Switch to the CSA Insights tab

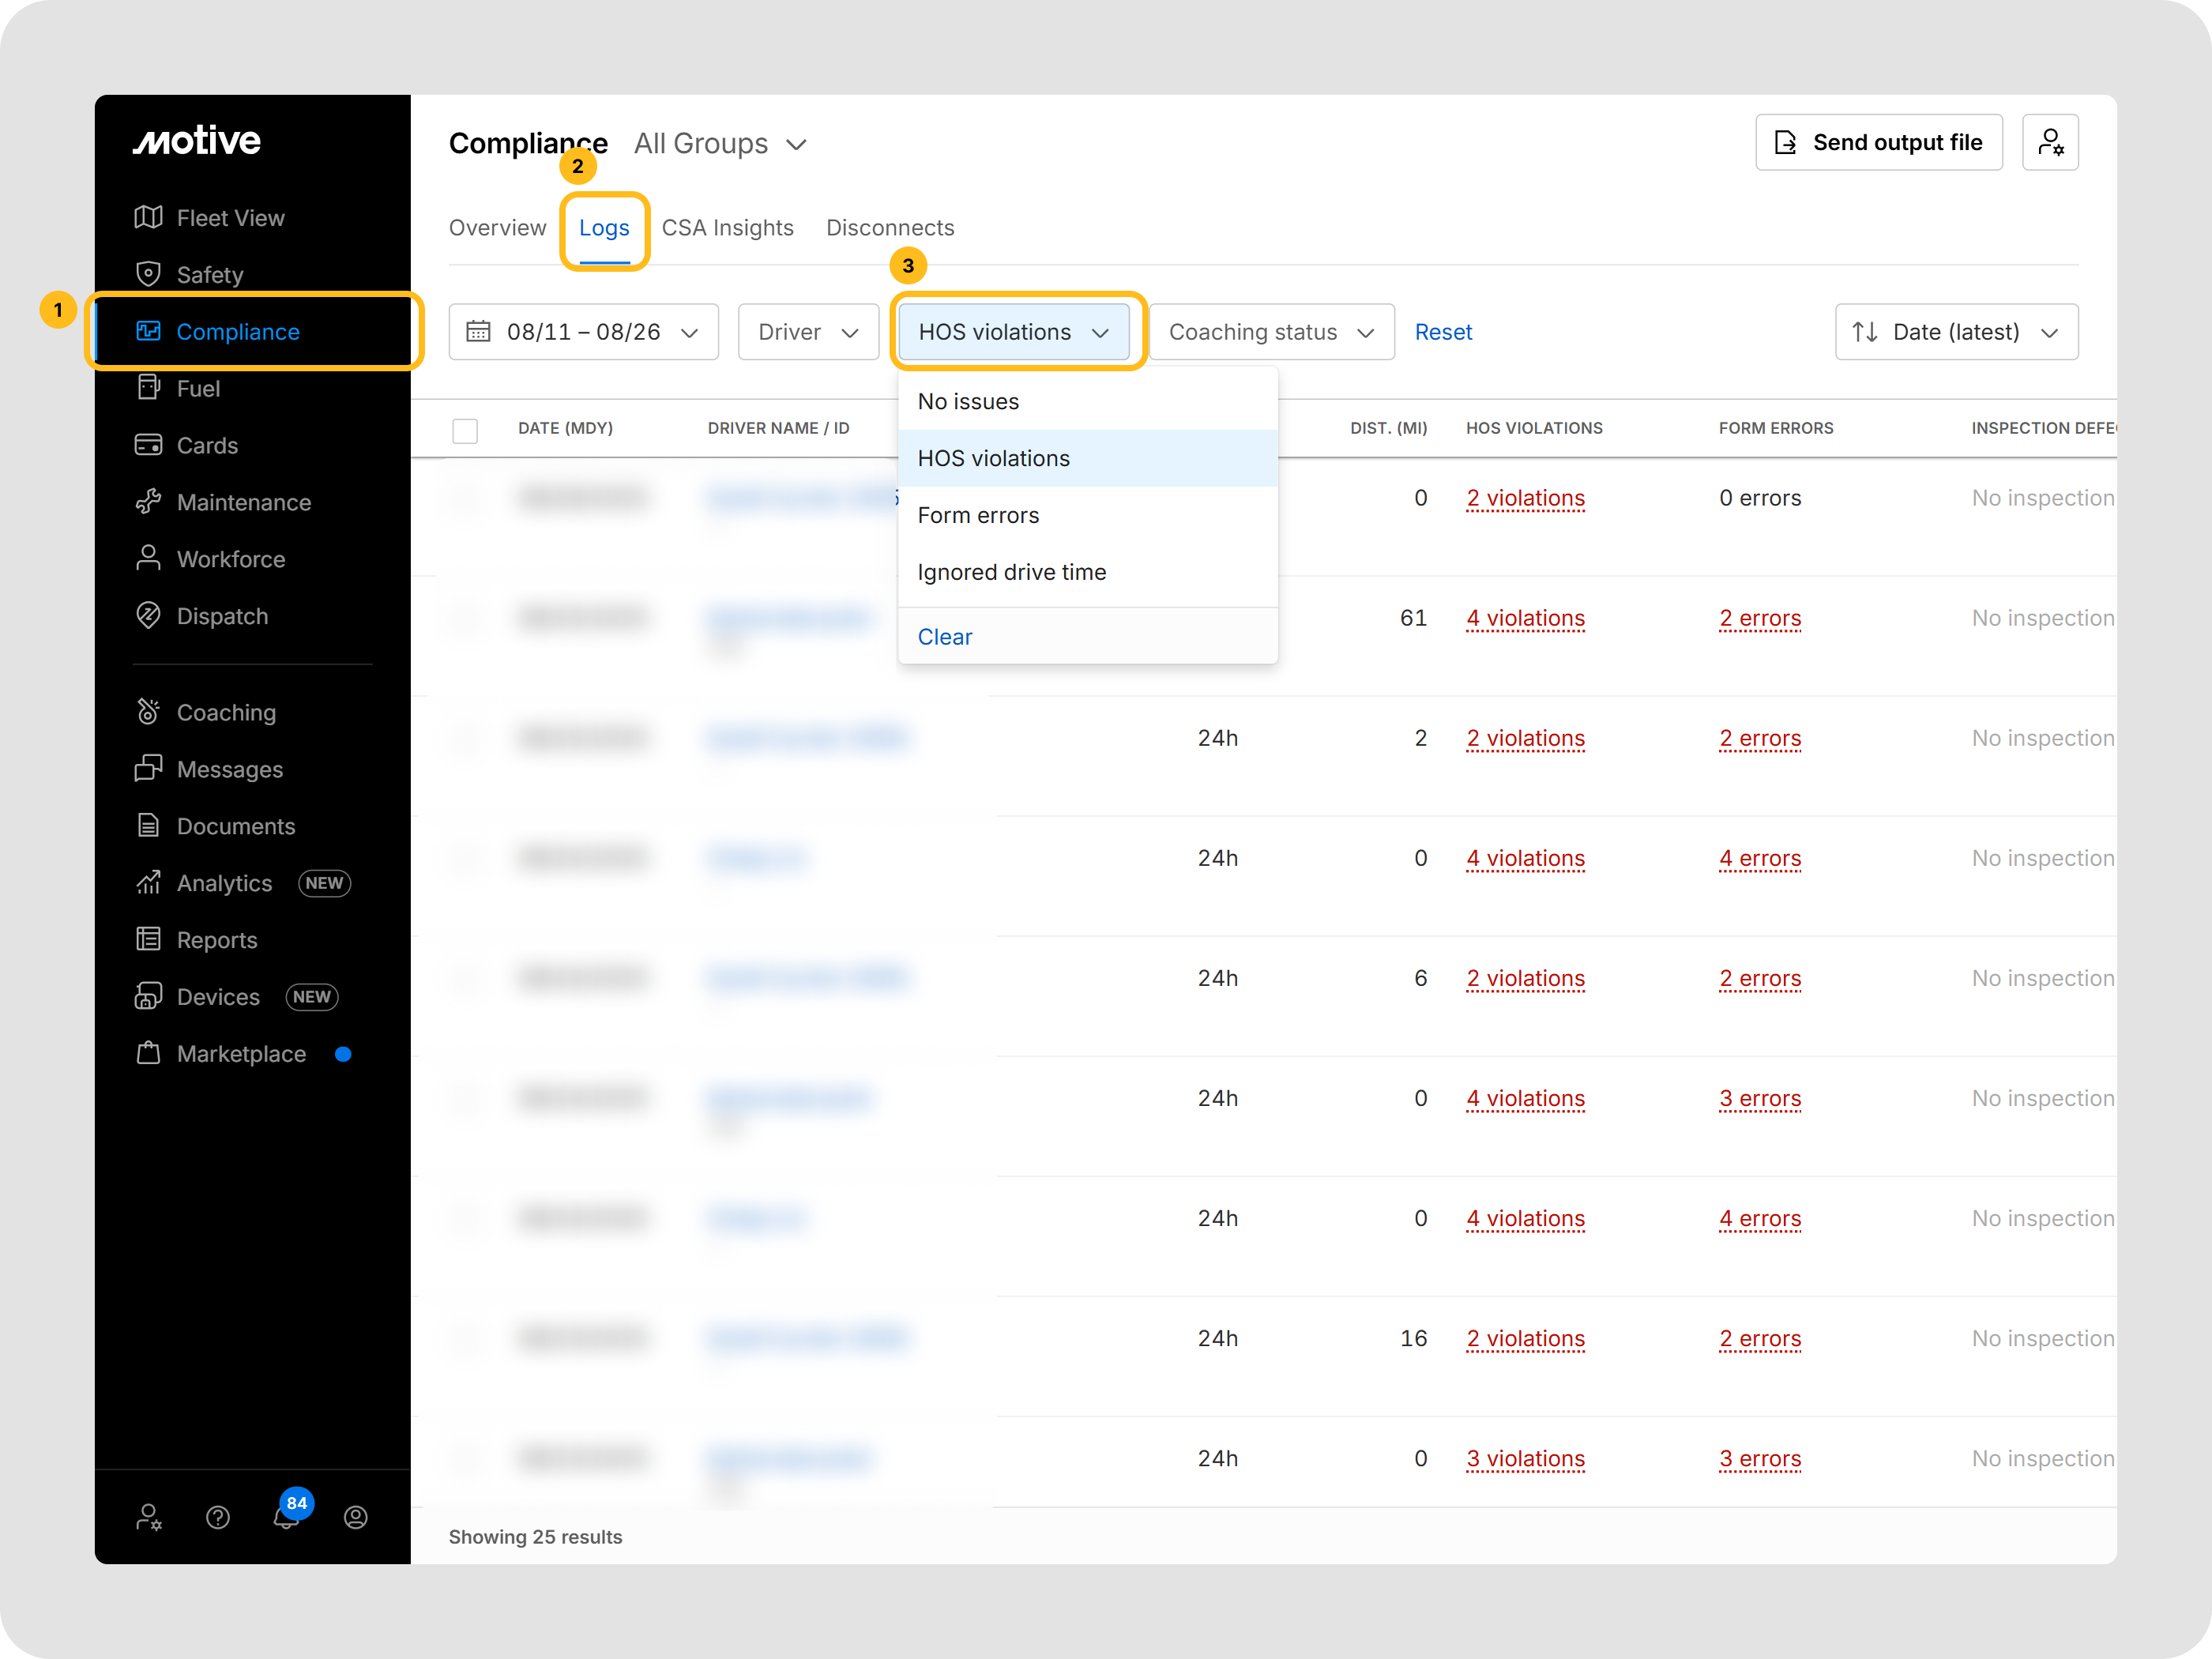tap(727, 228)
